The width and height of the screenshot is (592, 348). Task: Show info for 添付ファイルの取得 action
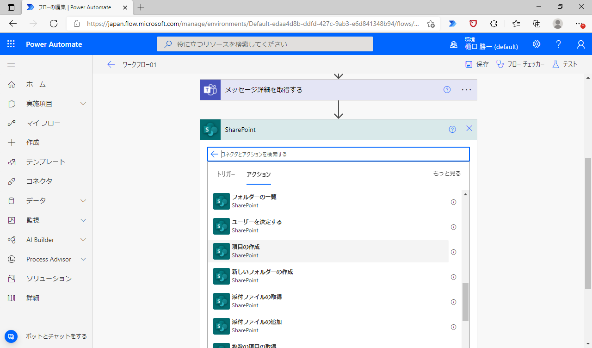coord(454,302)
